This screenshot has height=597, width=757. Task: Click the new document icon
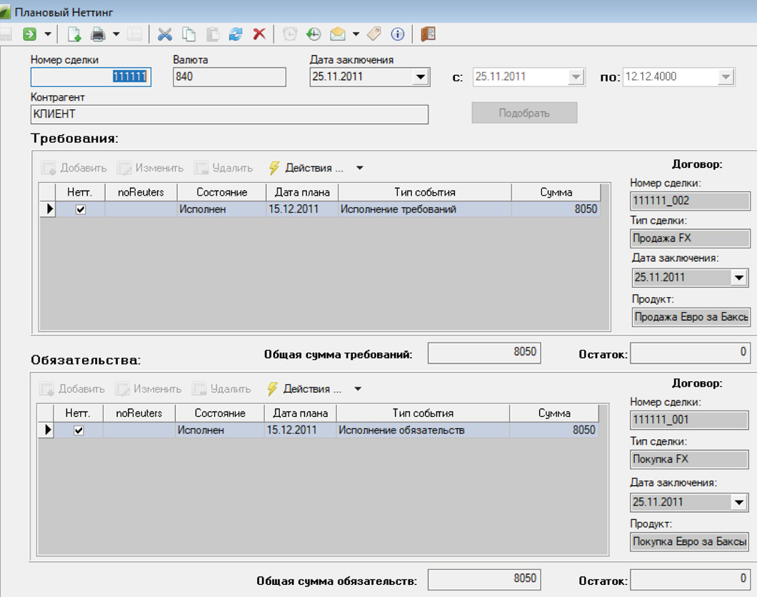(x=74, y=34)
